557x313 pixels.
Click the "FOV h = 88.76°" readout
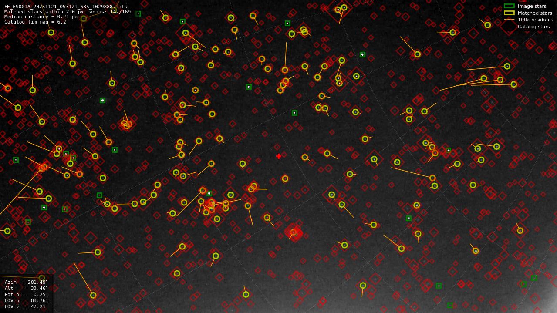pyautogui.click(x=26, y=301)
